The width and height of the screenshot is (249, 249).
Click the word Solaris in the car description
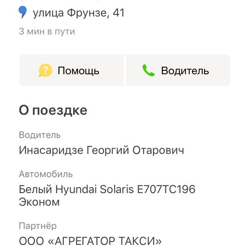117,189
